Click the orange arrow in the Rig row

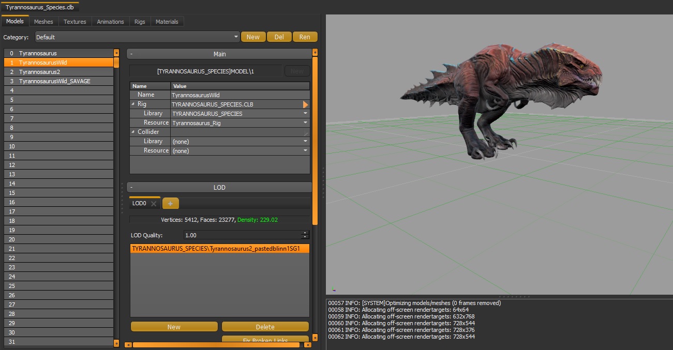pos(305,104)
